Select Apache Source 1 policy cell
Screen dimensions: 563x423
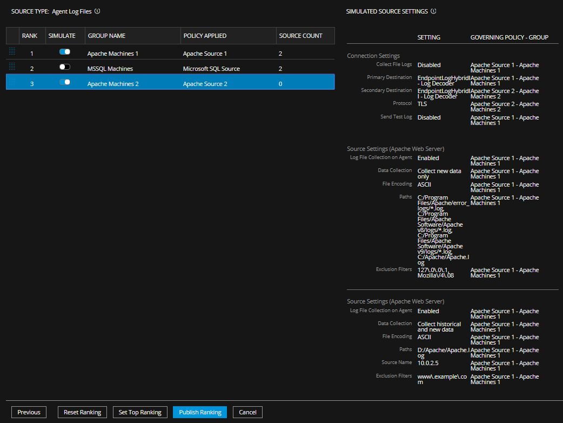coord(205,54)
